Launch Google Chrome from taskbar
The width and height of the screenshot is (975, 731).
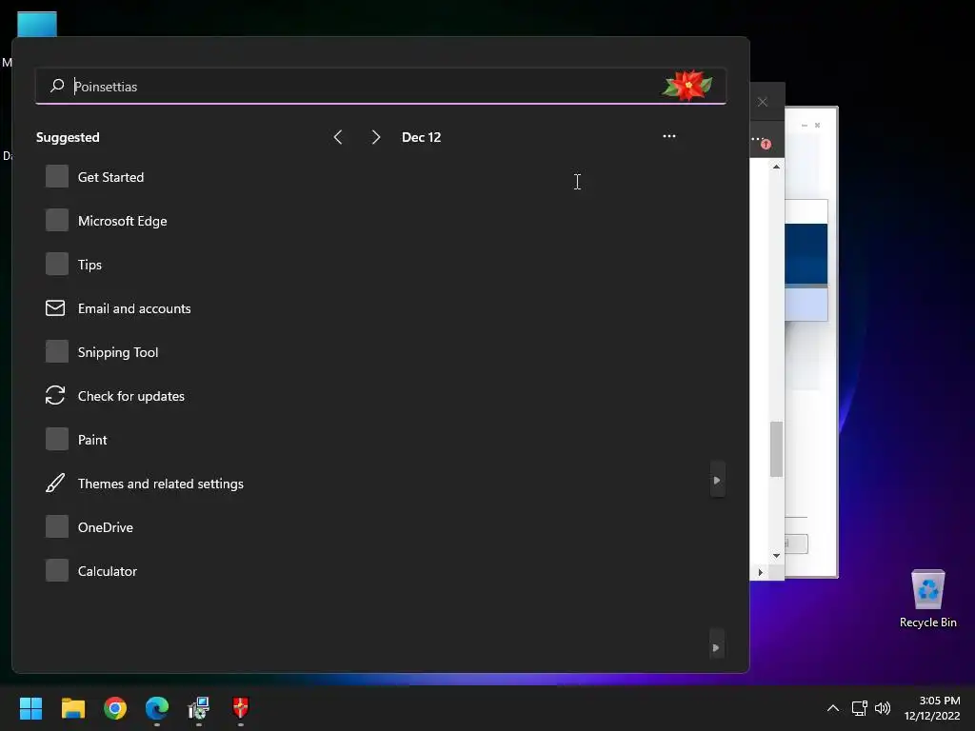click(x=115, y=707)
